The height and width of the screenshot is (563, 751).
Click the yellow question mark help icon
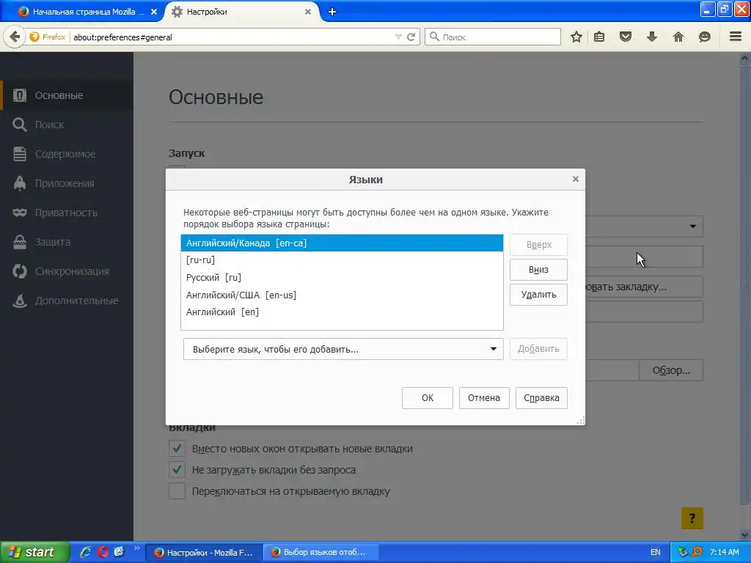(692, 518)
